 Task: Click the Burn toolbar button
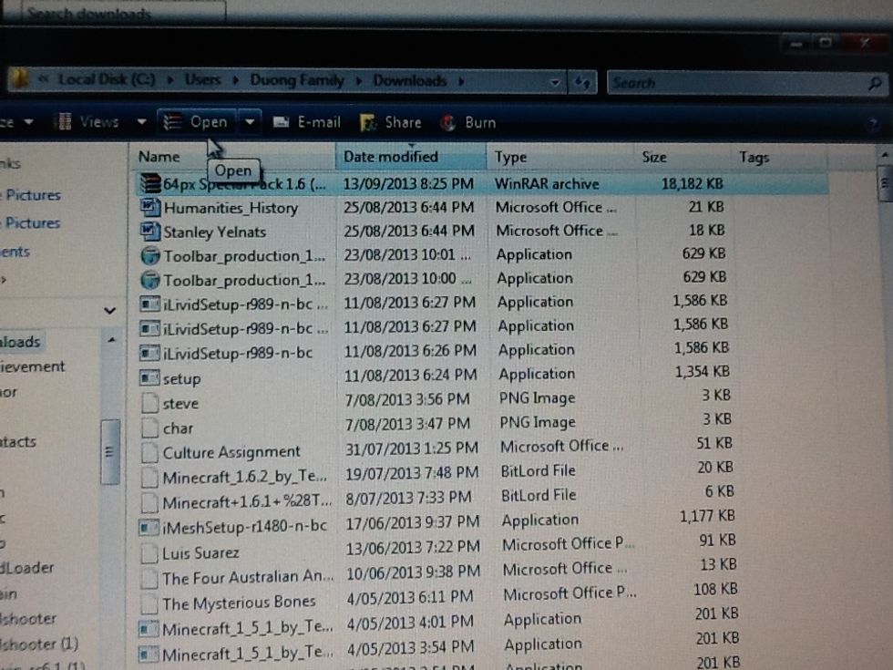468,122
